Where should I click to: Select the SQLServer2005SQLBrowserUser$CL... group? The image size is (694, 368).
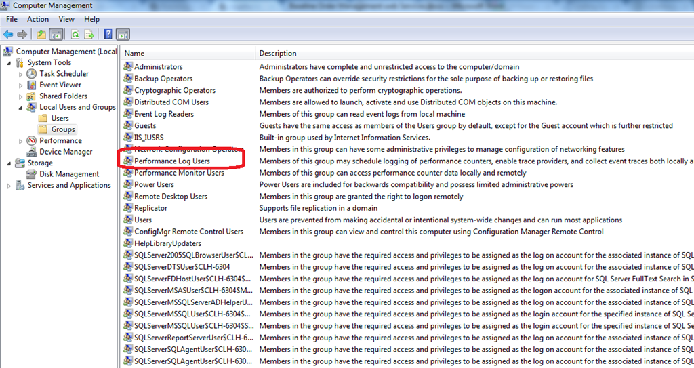(194, 255)
